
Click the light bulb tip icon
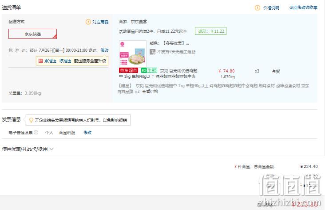[31, 120]
